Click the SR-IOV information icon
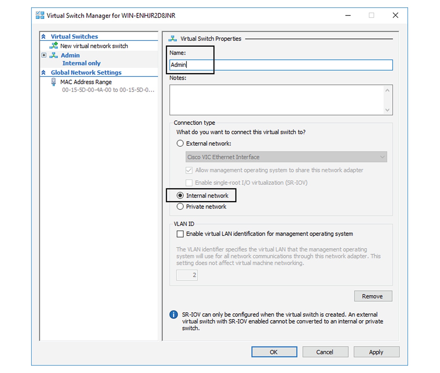Image resolution: width=440 pixels, height=373 pixels. click(173, 314)
